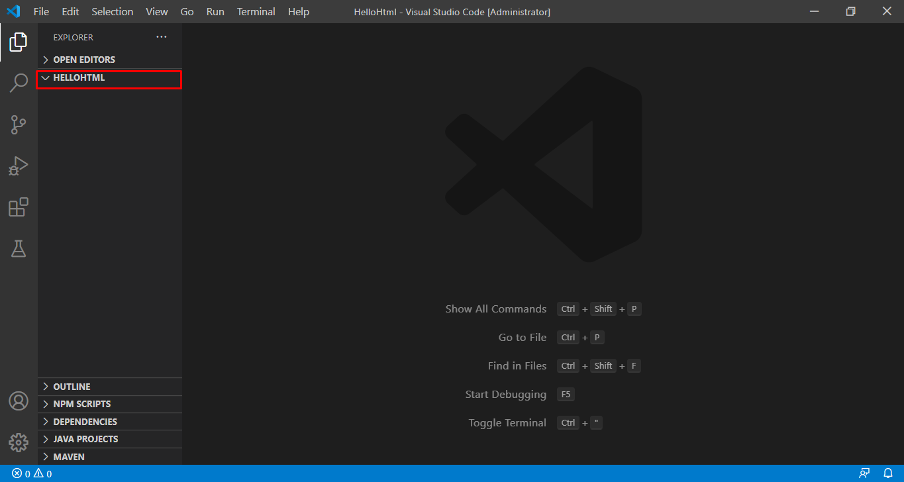The width and height of the screenshot is (904, 482).
Task: Open the Explorer view in activity bar
Action: coord(19,42)
